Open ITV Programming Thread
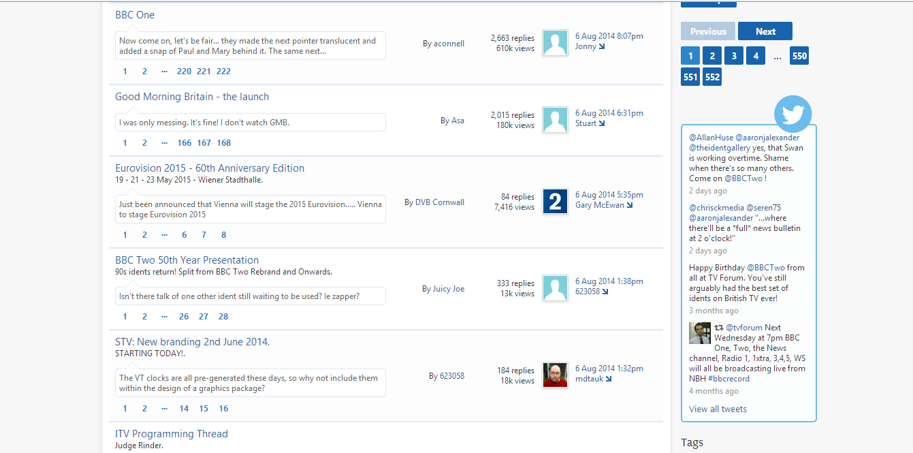 click(x=172, y=434)
